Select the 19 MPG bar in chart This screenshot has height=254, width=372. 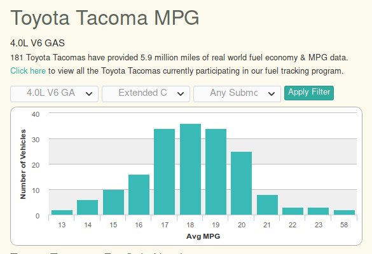(x=216, y=172)
